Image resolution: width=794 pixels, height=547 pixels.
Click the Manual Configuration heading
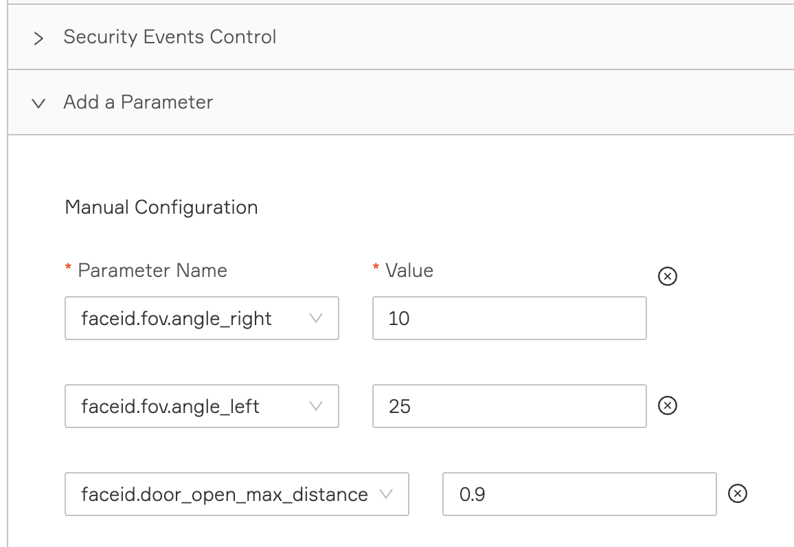pos(161,208)
